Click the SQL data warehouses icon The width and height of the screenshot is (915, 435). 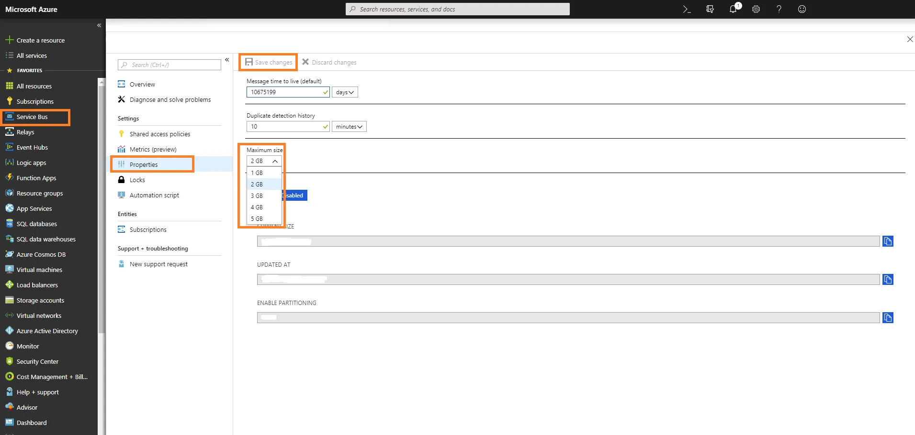click(9, 239)
